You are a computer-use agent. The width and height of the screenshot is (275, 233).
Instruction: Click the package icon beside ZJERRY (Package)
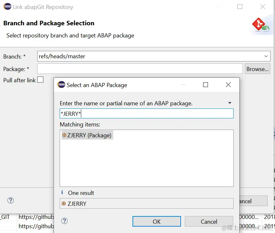coord(64,135)
